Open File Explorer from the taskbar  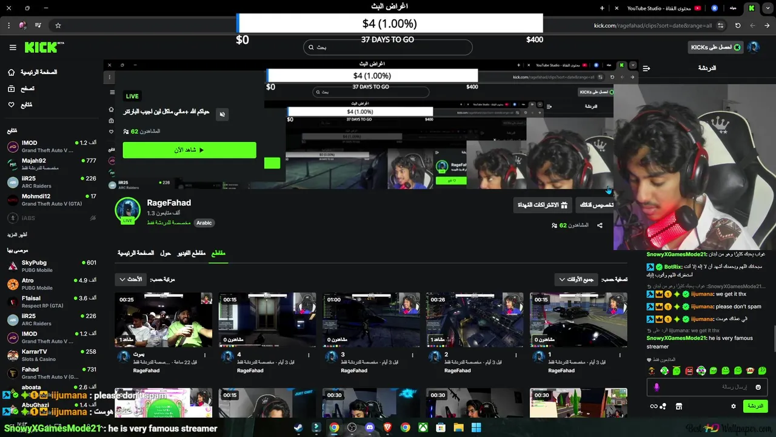(x=458, y=428)
